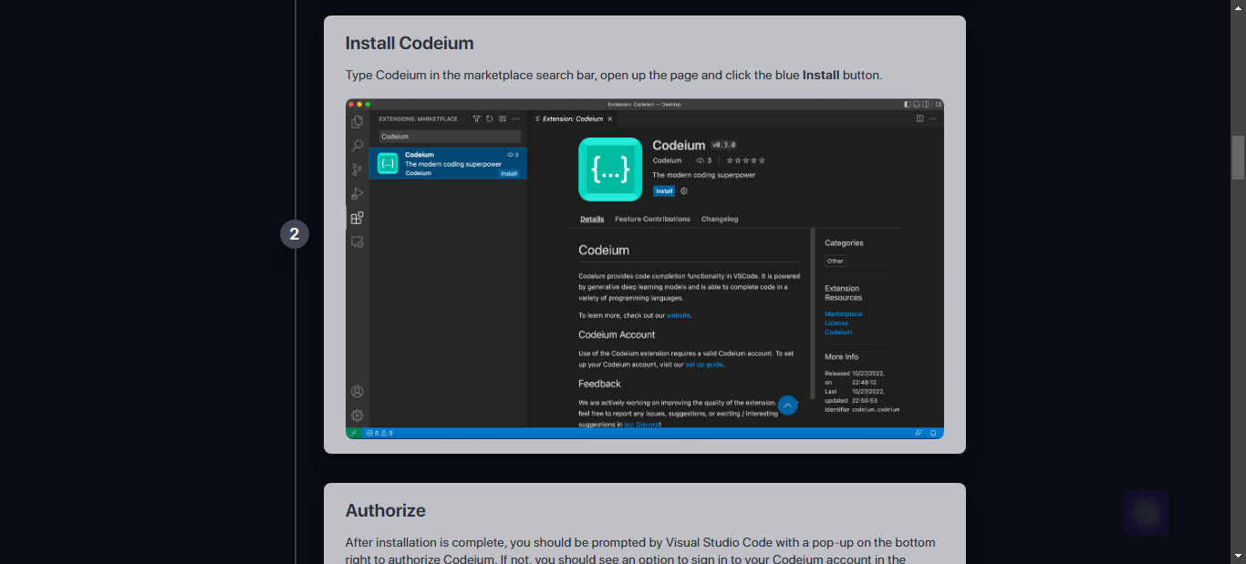Close the Extension: Codeium editor tab
1246x564 pixels.
pos(610,118)
